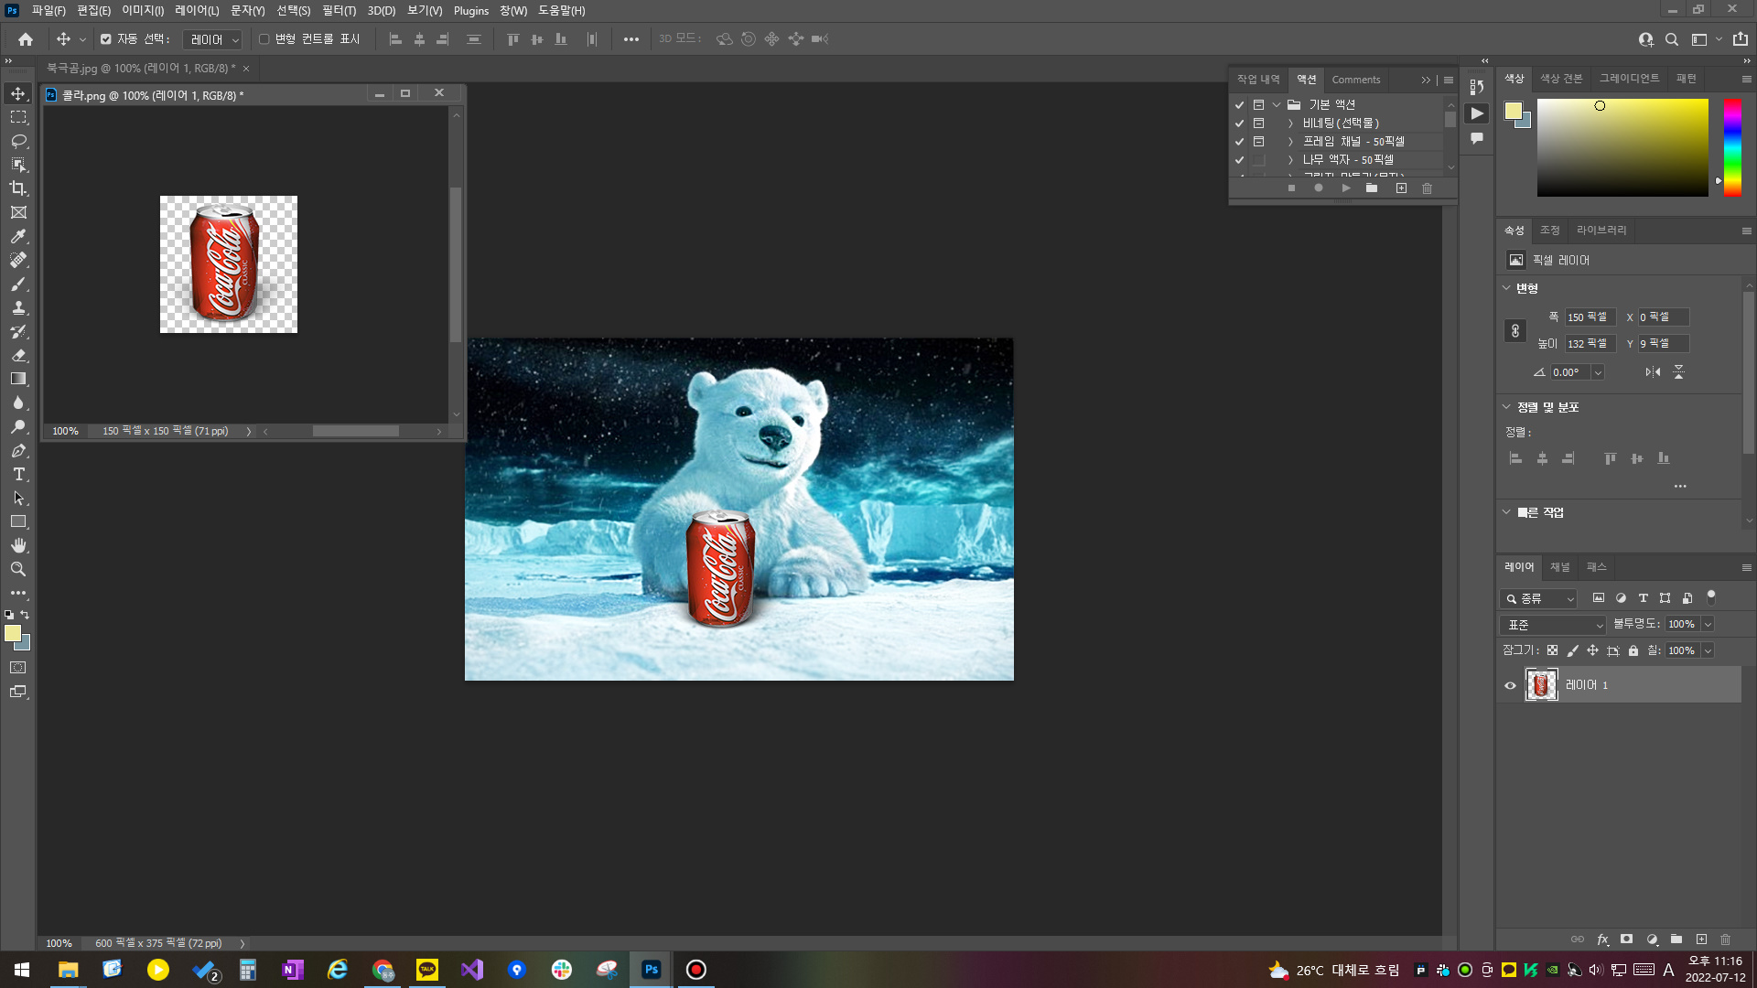Toggle the 비네팅(선택물) action checkmark

pyautogui.click(x=1240, y=123)
